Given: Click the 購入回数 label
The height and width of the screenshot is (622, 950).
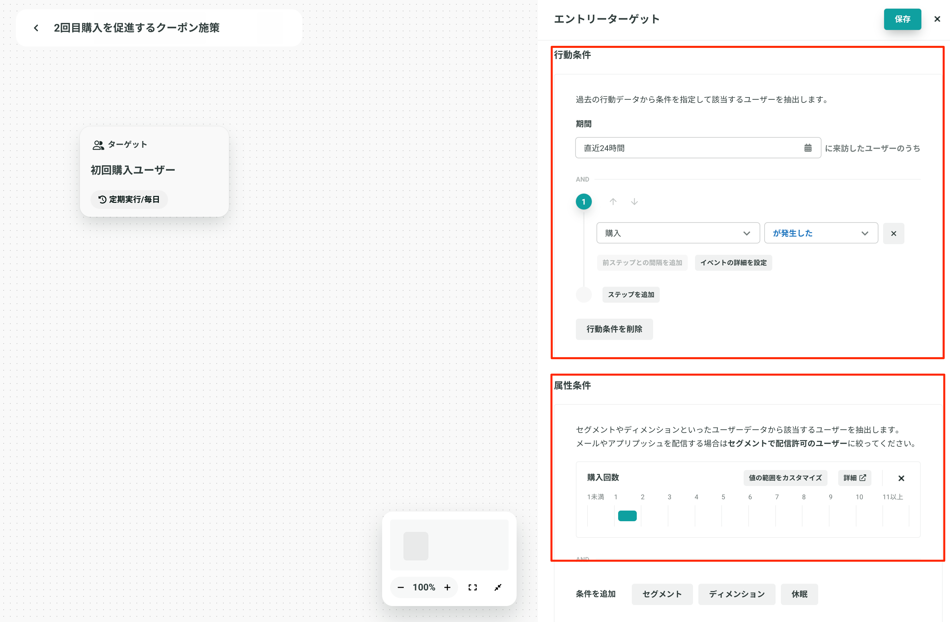Looking at the screenshot, I should (x=603, y=478).
